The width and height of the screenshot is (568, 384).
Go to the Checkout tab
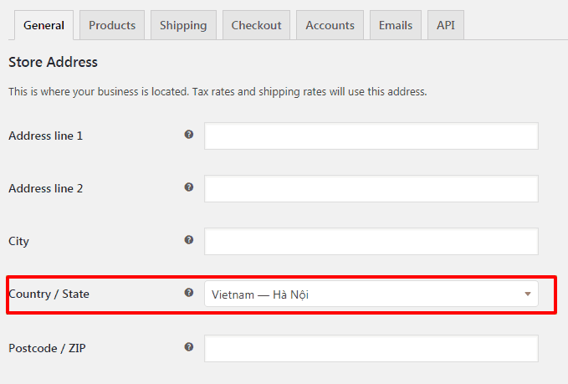[256, 25]
